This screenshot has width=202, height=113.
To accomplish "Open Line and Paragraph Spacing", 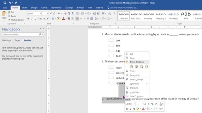I will point(97,19).
